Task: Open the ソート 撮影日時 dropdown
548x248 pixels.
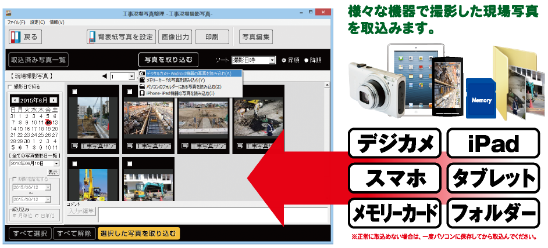Action: pyautogui.click(x=272, y=60)
